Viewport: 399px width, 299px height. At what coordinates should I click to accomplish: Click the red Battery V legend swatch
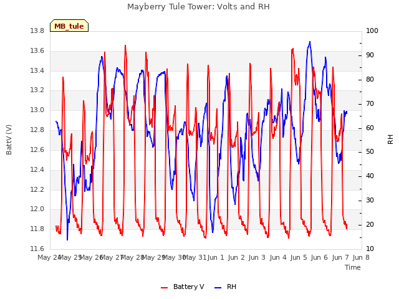[x=165, y=287]
